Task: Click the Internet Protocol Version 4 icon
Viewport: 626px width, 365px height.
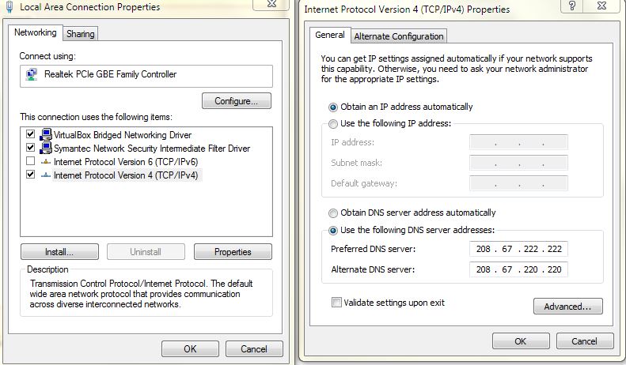Action: 46,175
